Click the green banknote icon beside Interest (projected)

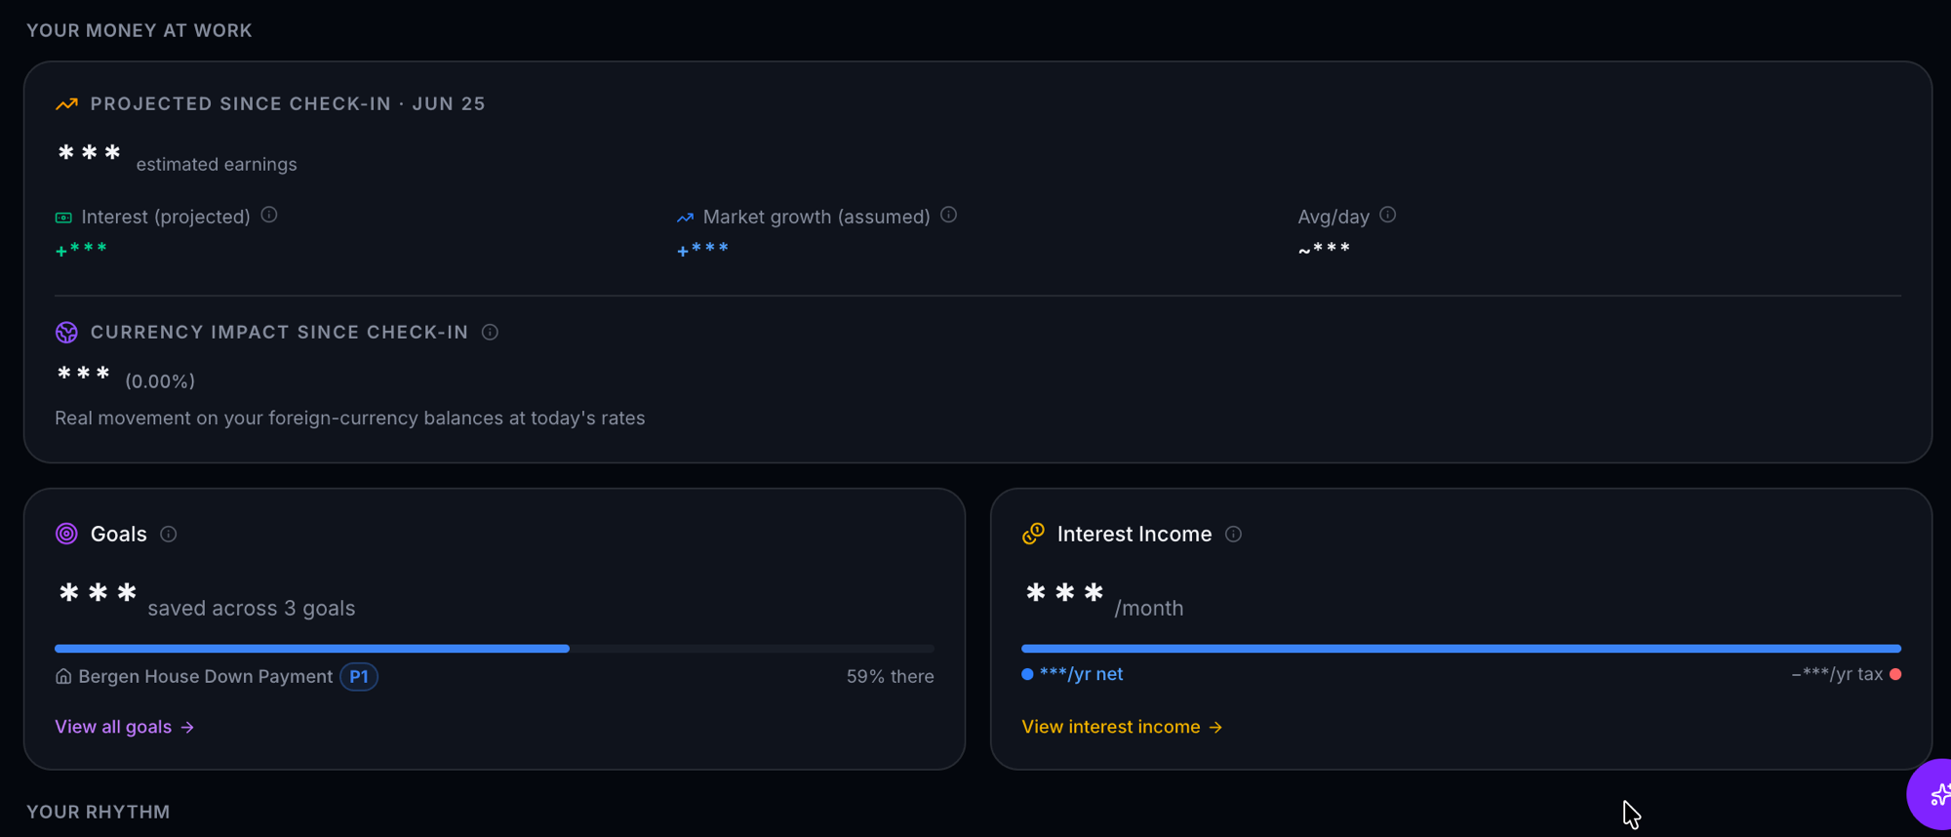[x=63, y=218]
